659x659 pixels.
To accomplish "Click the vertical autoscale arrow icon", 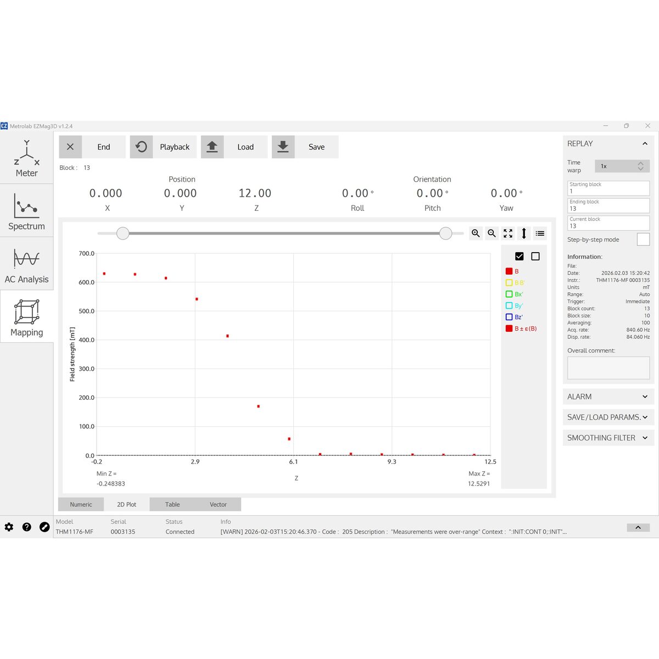I will coord(524,233).
